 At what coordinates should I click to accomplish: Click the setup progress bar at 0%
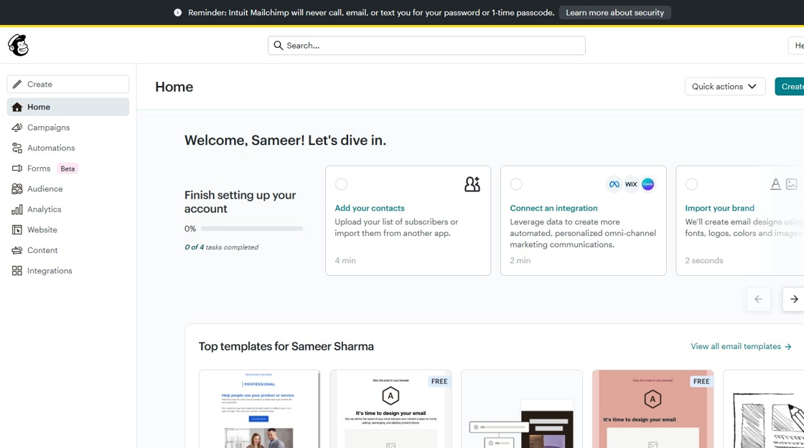coord(252,229)
